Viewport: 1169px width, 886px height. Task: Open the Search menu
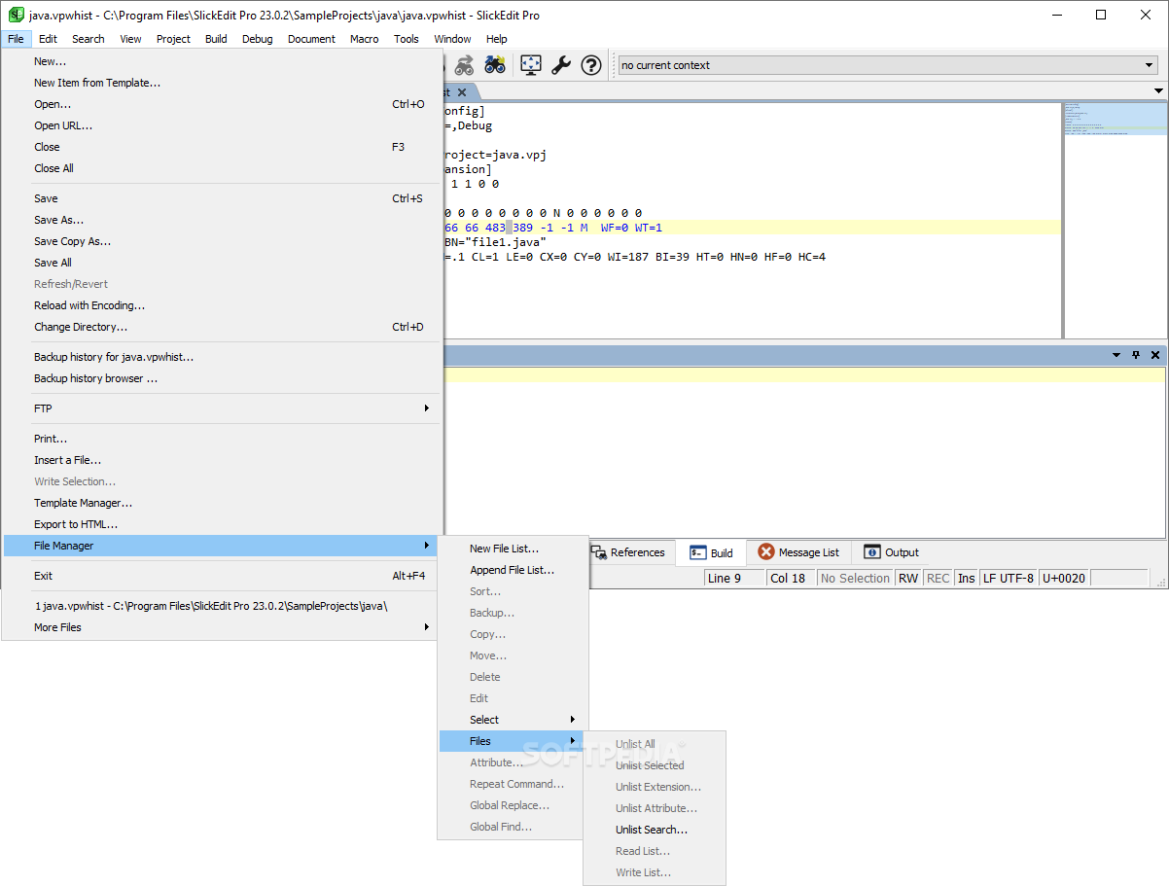click(x=89, y=39)
